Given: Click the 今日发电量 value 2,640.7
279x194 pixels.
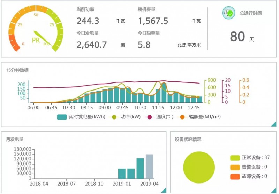Looking at the screenshot, I should (x=92, y=45).
